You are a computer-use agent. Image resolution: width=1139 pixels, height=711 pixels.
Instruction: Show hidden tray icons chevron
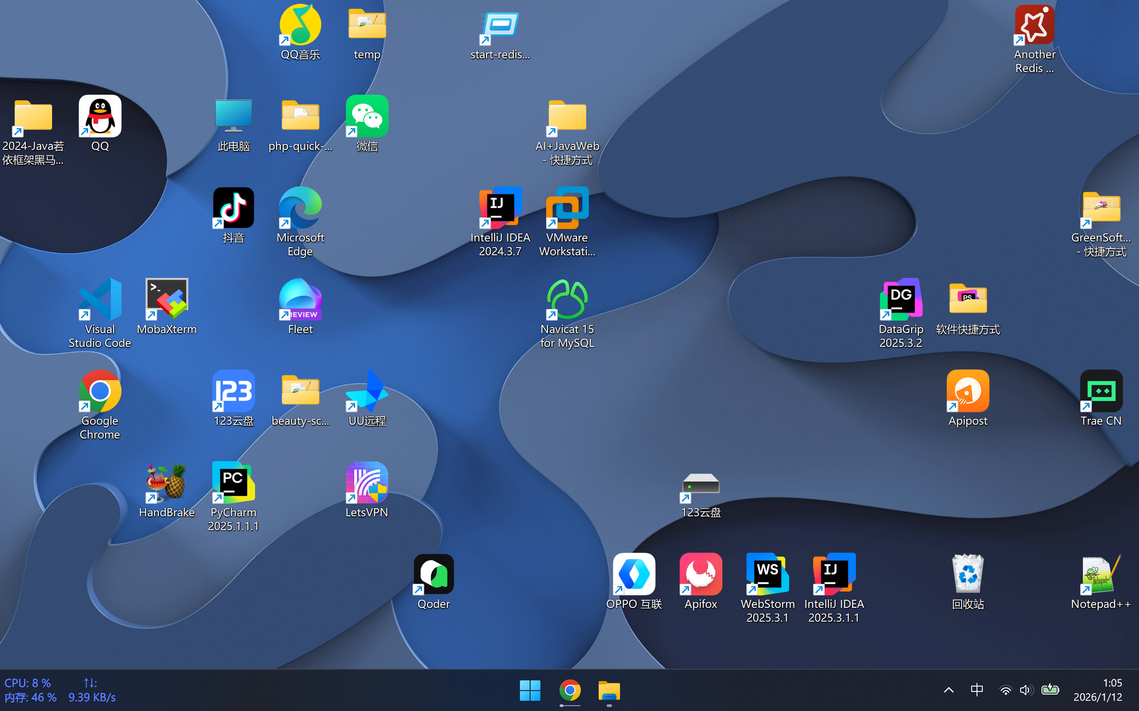pyautogui.click(x=949, y=690)
